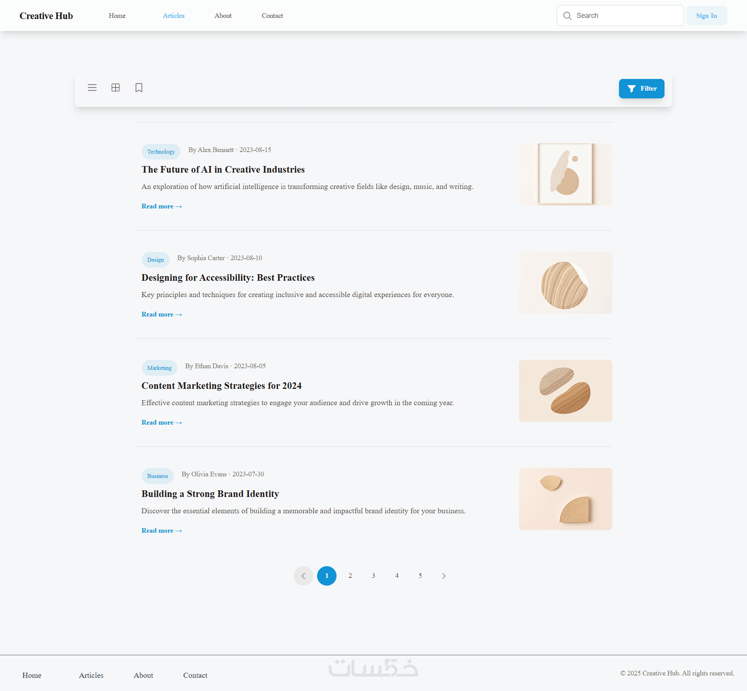The height and width of the screenshot is (691, 747).
Task: Select page 5 in pagination
Action: tap(420, 576)
